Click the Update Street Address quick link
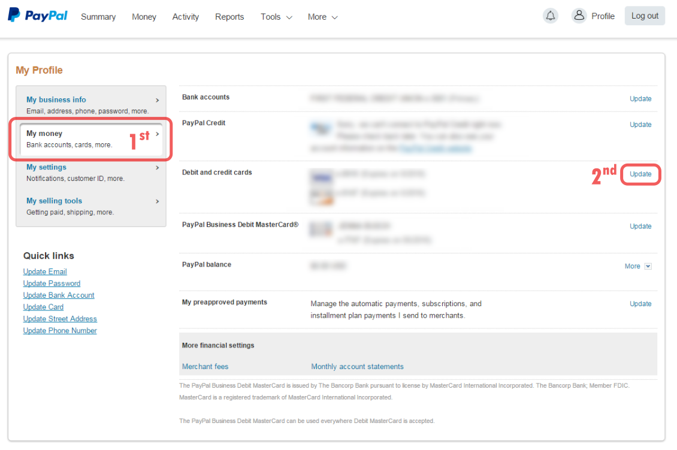 tap(60, 319)
